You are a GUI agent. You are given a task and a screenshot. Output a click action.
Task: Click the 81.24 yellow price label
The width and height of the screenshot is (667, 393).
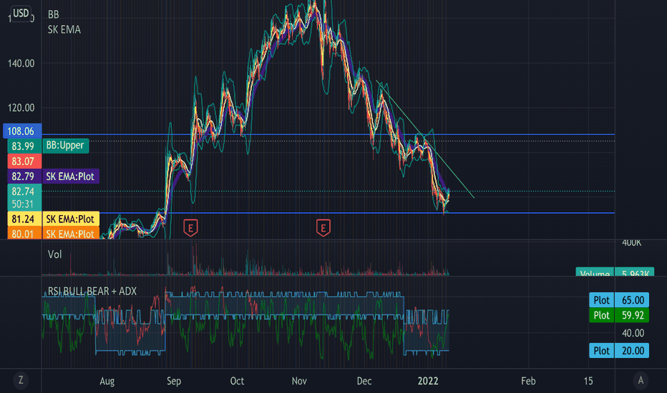click(x=24, y=219)
